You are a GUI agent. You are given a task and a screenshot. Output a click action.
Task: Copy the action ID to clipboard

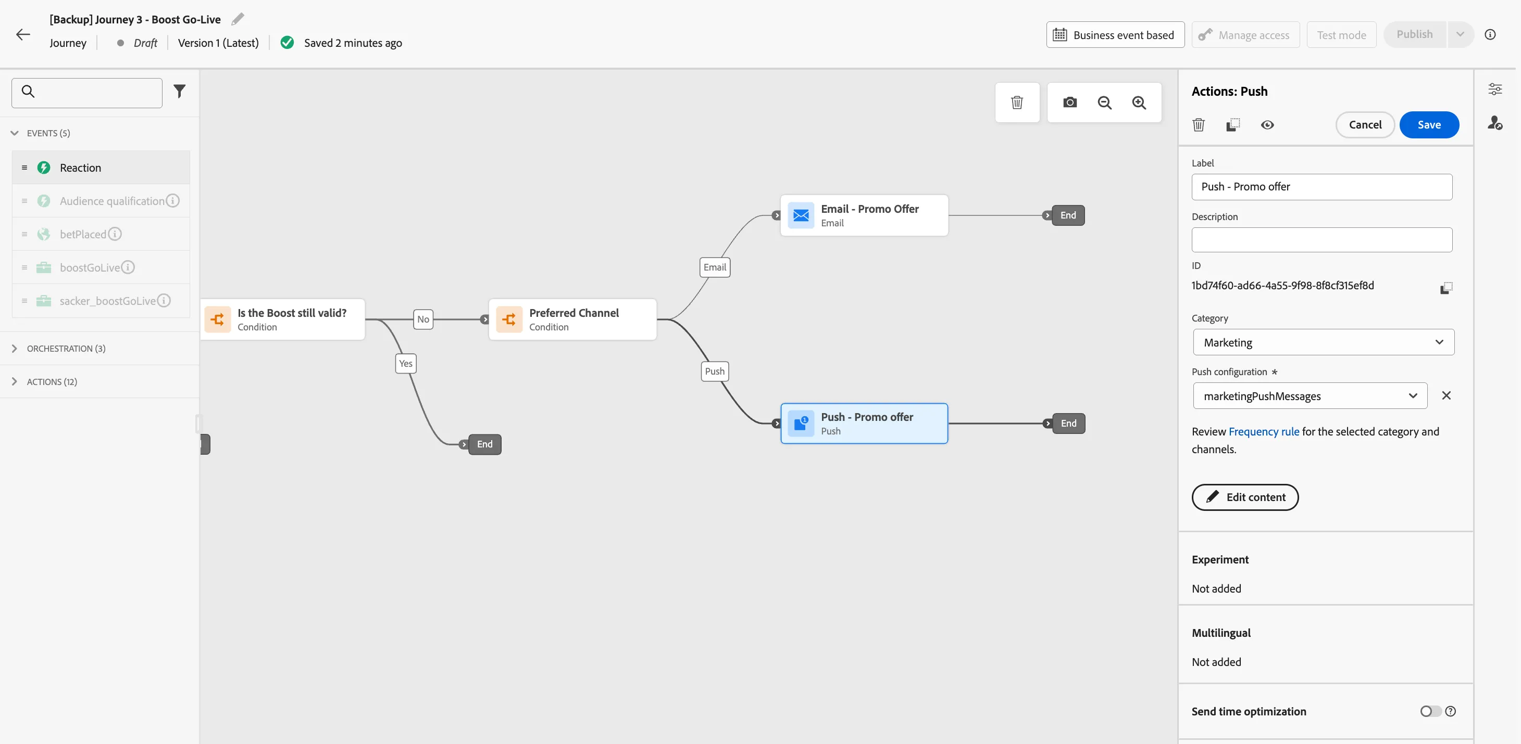(x=1446, y=288)
